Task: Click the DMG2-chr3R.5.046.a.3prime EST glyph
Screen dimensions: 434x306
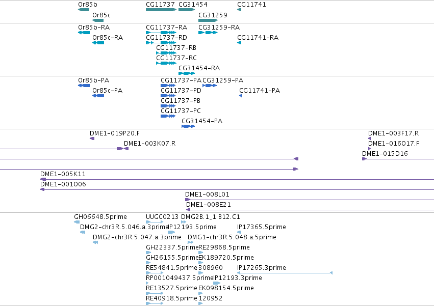Action: click(x=83, y=233)
